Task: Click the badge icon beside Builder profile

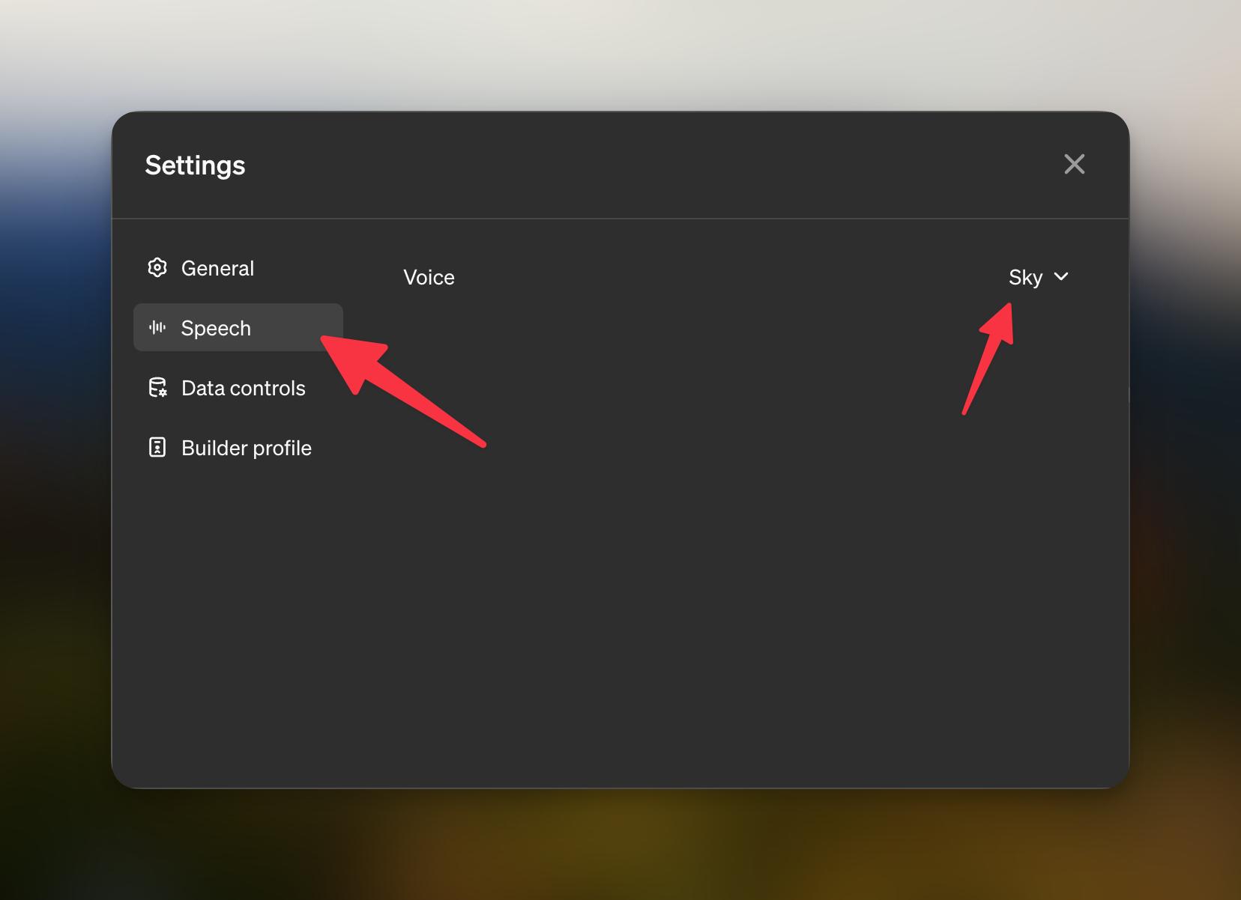Action: [157, 447]
